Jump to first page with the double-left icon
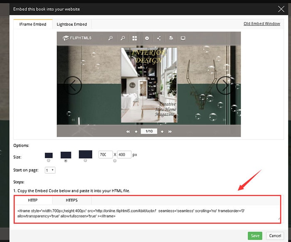Viewport: 291px width, 242px height. pos(128,132)
